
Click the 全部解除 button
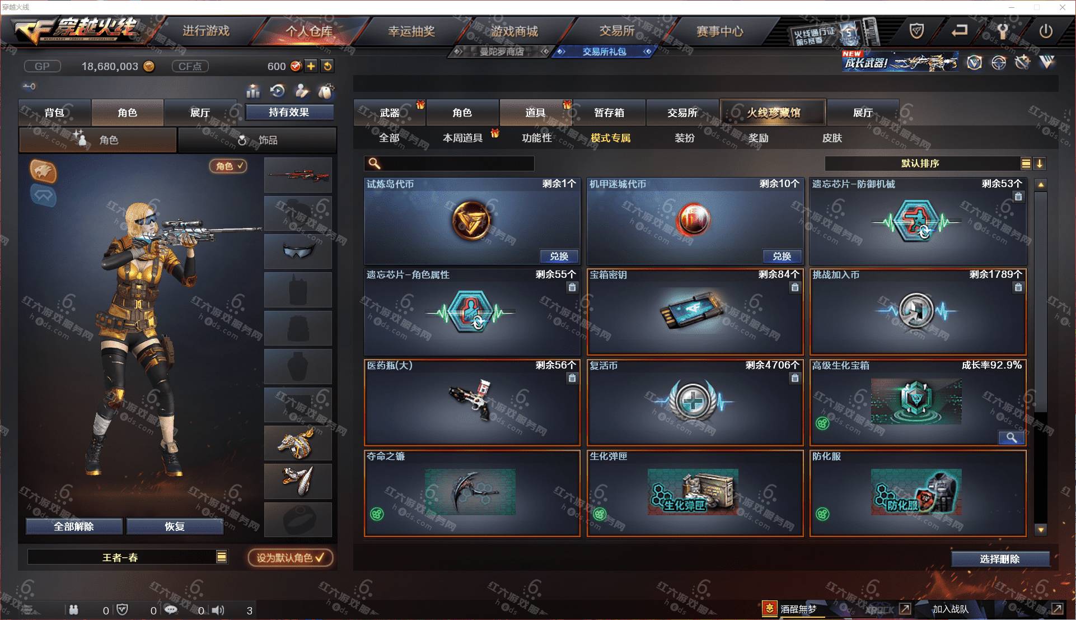point(74,526)
